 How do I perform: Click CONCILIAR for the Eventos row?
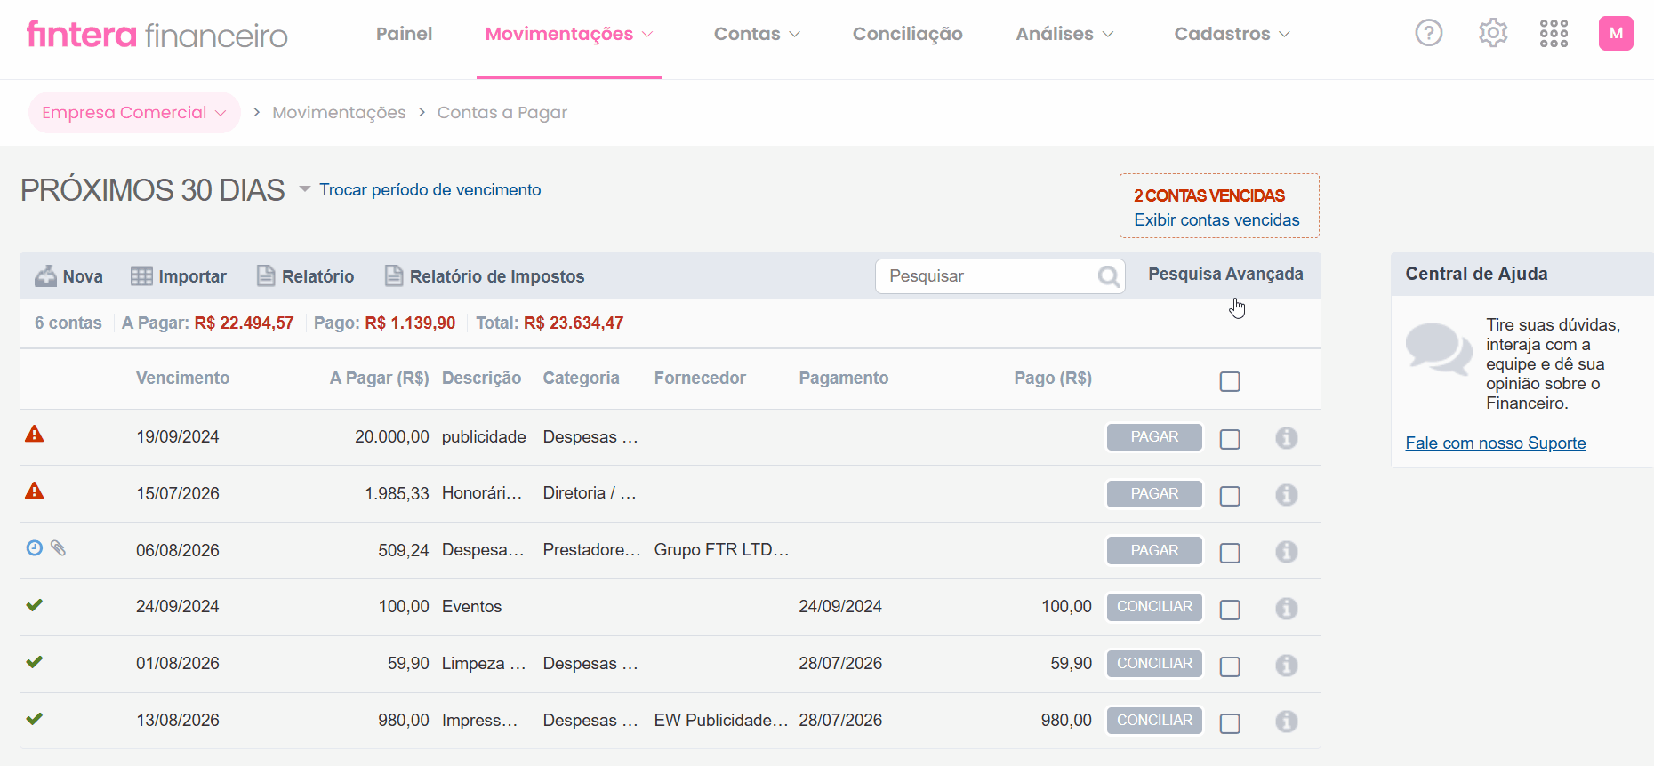point(1154,607)
